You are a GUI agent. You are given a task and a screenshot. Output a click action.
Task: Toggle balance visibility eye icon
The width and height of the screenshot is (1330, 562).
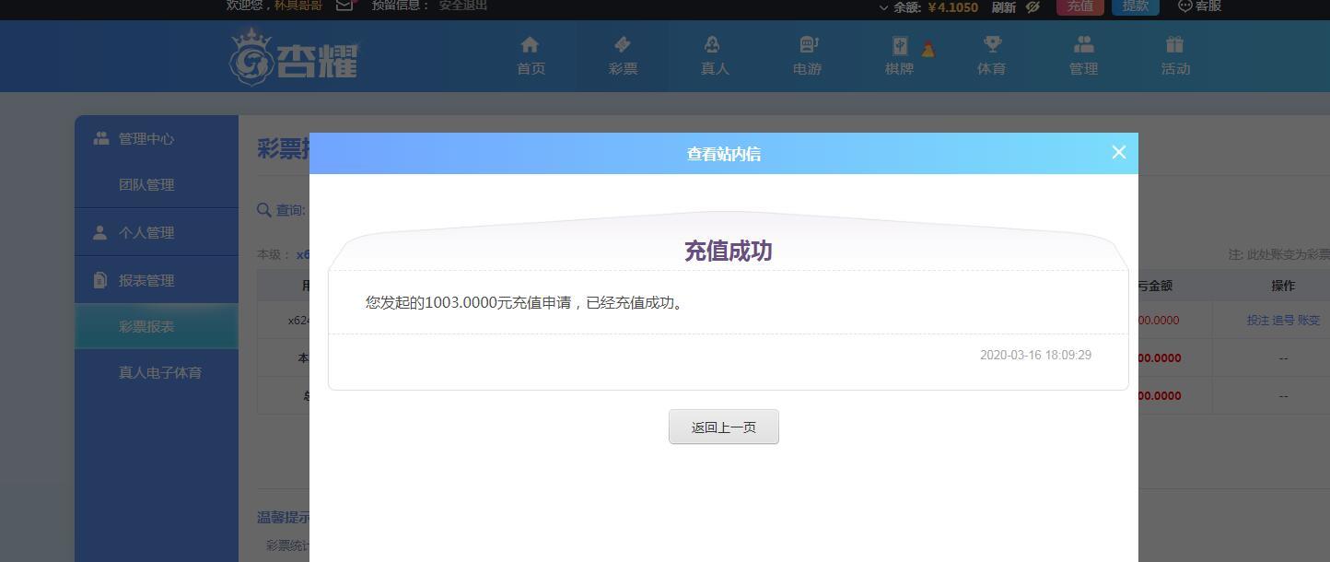pos(1032,6)
